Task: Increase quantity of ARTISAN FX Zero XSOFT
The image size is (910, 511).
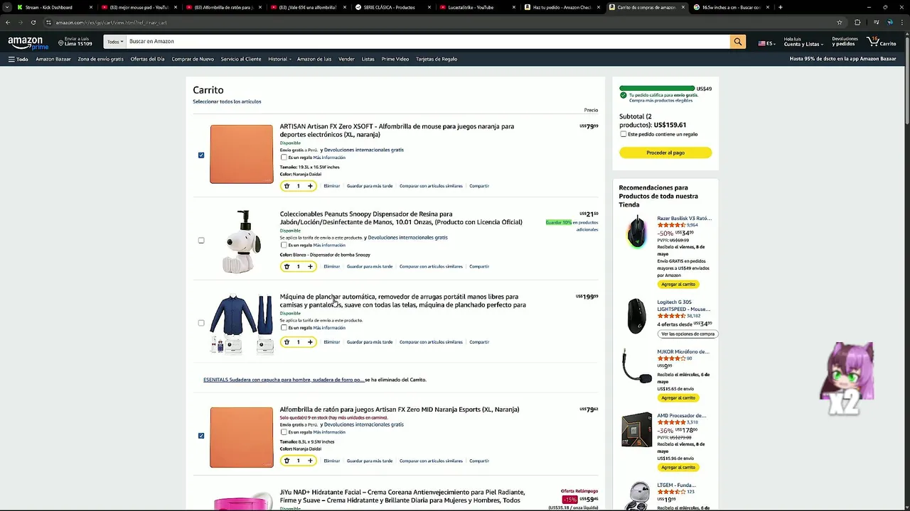Action: tap(310, 186)
